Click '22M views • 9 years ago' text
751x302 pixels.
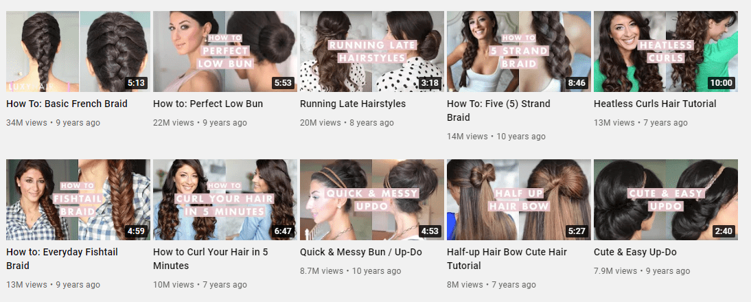click(x=200, y=123)
